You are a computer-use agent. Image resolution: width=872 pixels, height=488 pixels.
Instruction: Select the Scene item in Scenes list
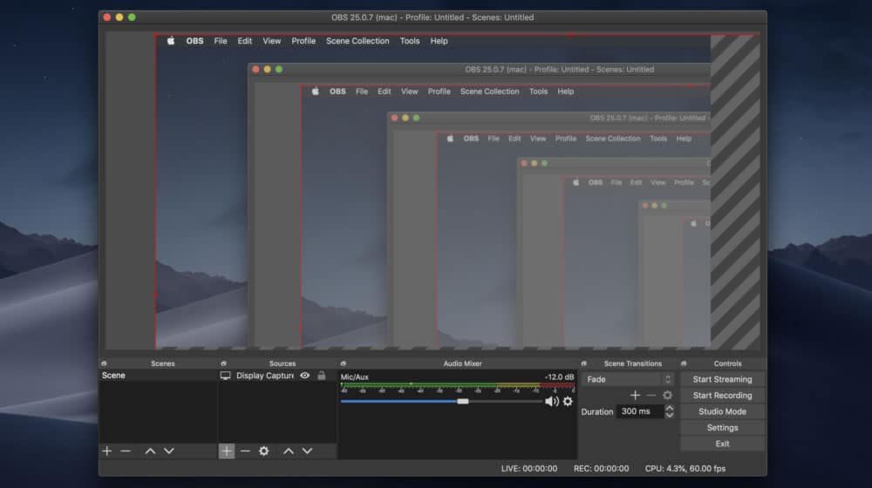pyautogui.click(x=158, y=376)
